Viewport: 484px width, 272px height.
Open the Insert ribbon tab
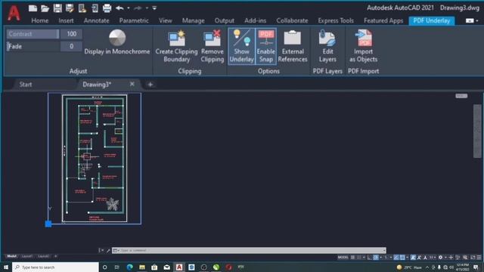click(x=66, y=20)
